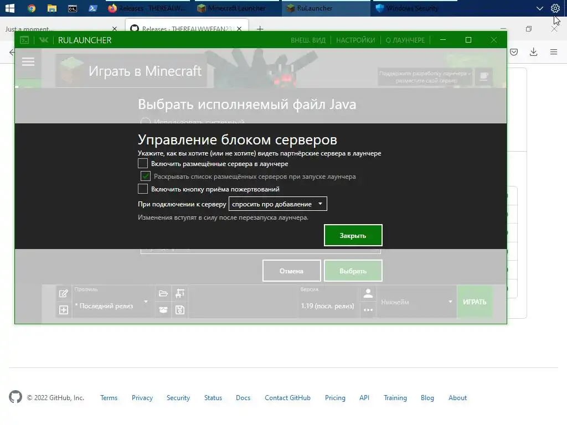The height and width of the screenshot is (425, 567).
Task: Open О ЛАУНЧЕРЕ menu
Action: point(405,40)
